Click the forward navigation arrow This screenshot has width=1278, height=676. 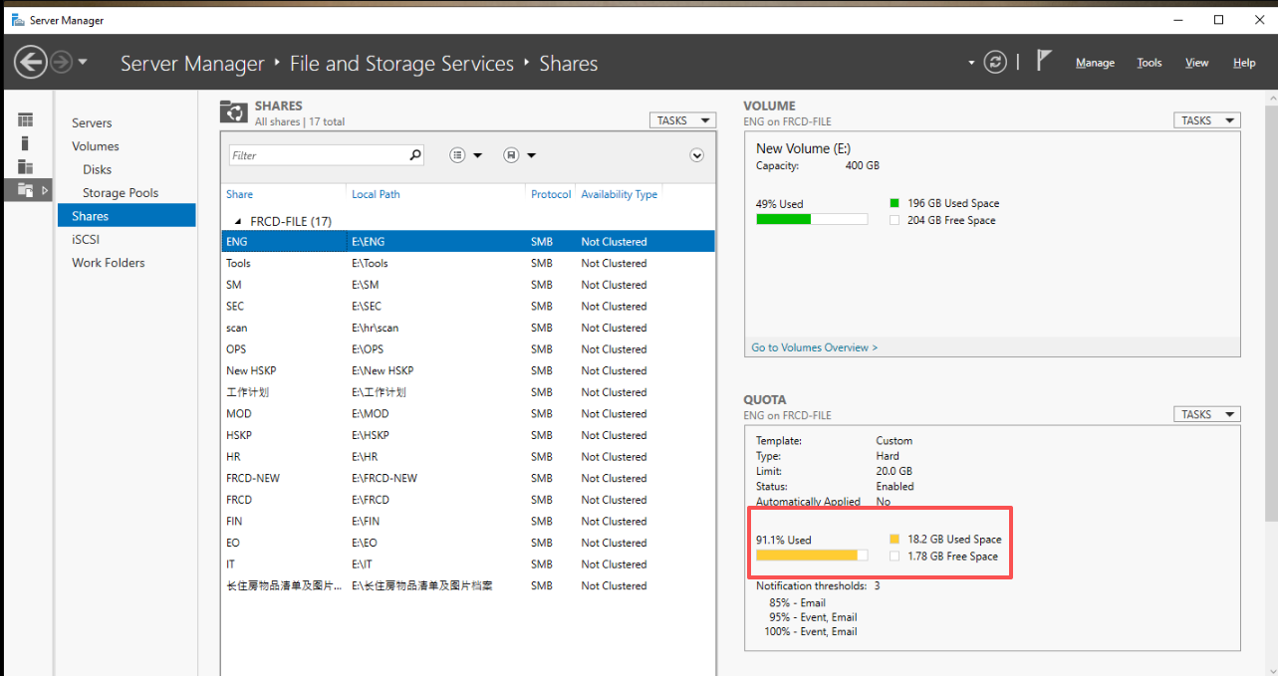click(61, 63)
